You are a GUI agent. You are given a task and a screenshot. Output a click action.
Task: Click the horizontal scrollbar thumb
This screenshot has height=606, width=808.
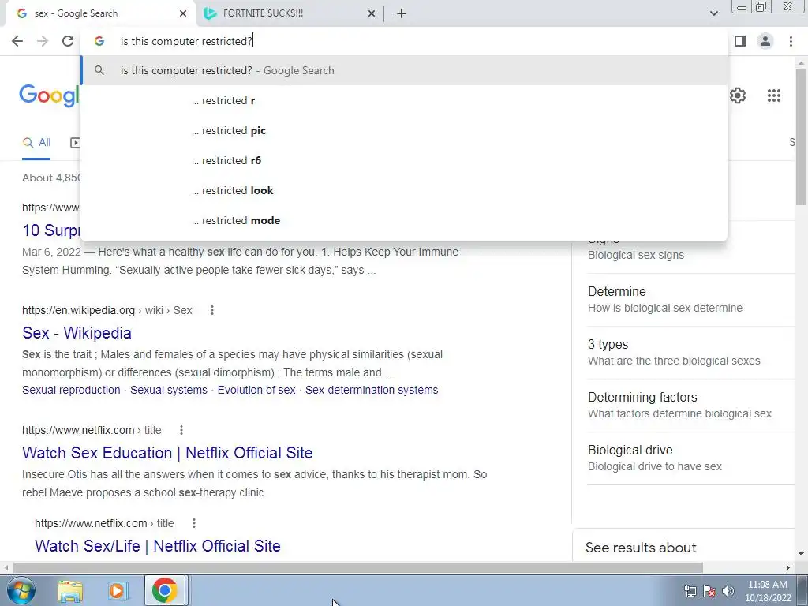point(358,567)
